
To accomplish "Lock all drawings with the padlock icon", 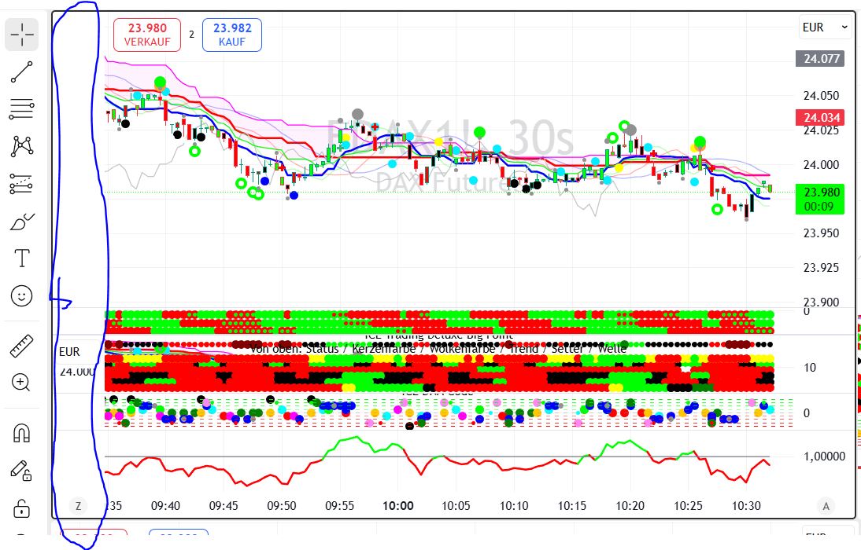I will tap(22, 508).
